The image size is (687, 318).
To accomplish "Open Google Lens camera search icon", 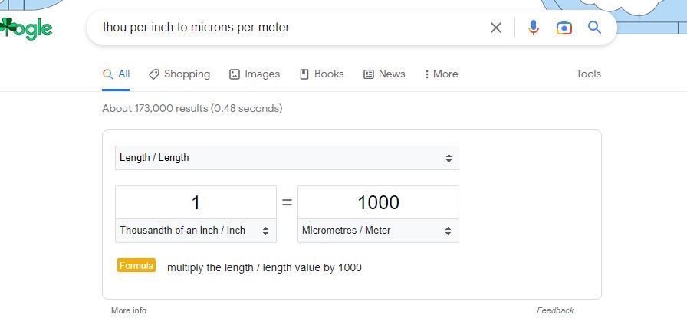I will 564,28.
